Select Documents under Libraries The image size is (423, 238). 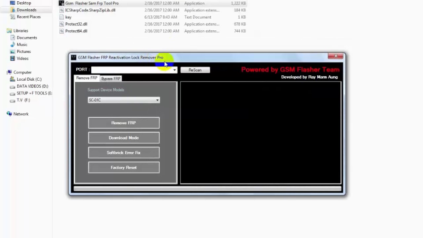27,38
